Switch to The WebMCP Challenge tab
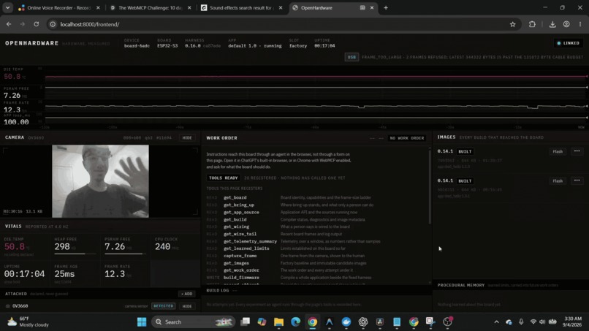This screenshot has width=589, height=331. [151, 7]
